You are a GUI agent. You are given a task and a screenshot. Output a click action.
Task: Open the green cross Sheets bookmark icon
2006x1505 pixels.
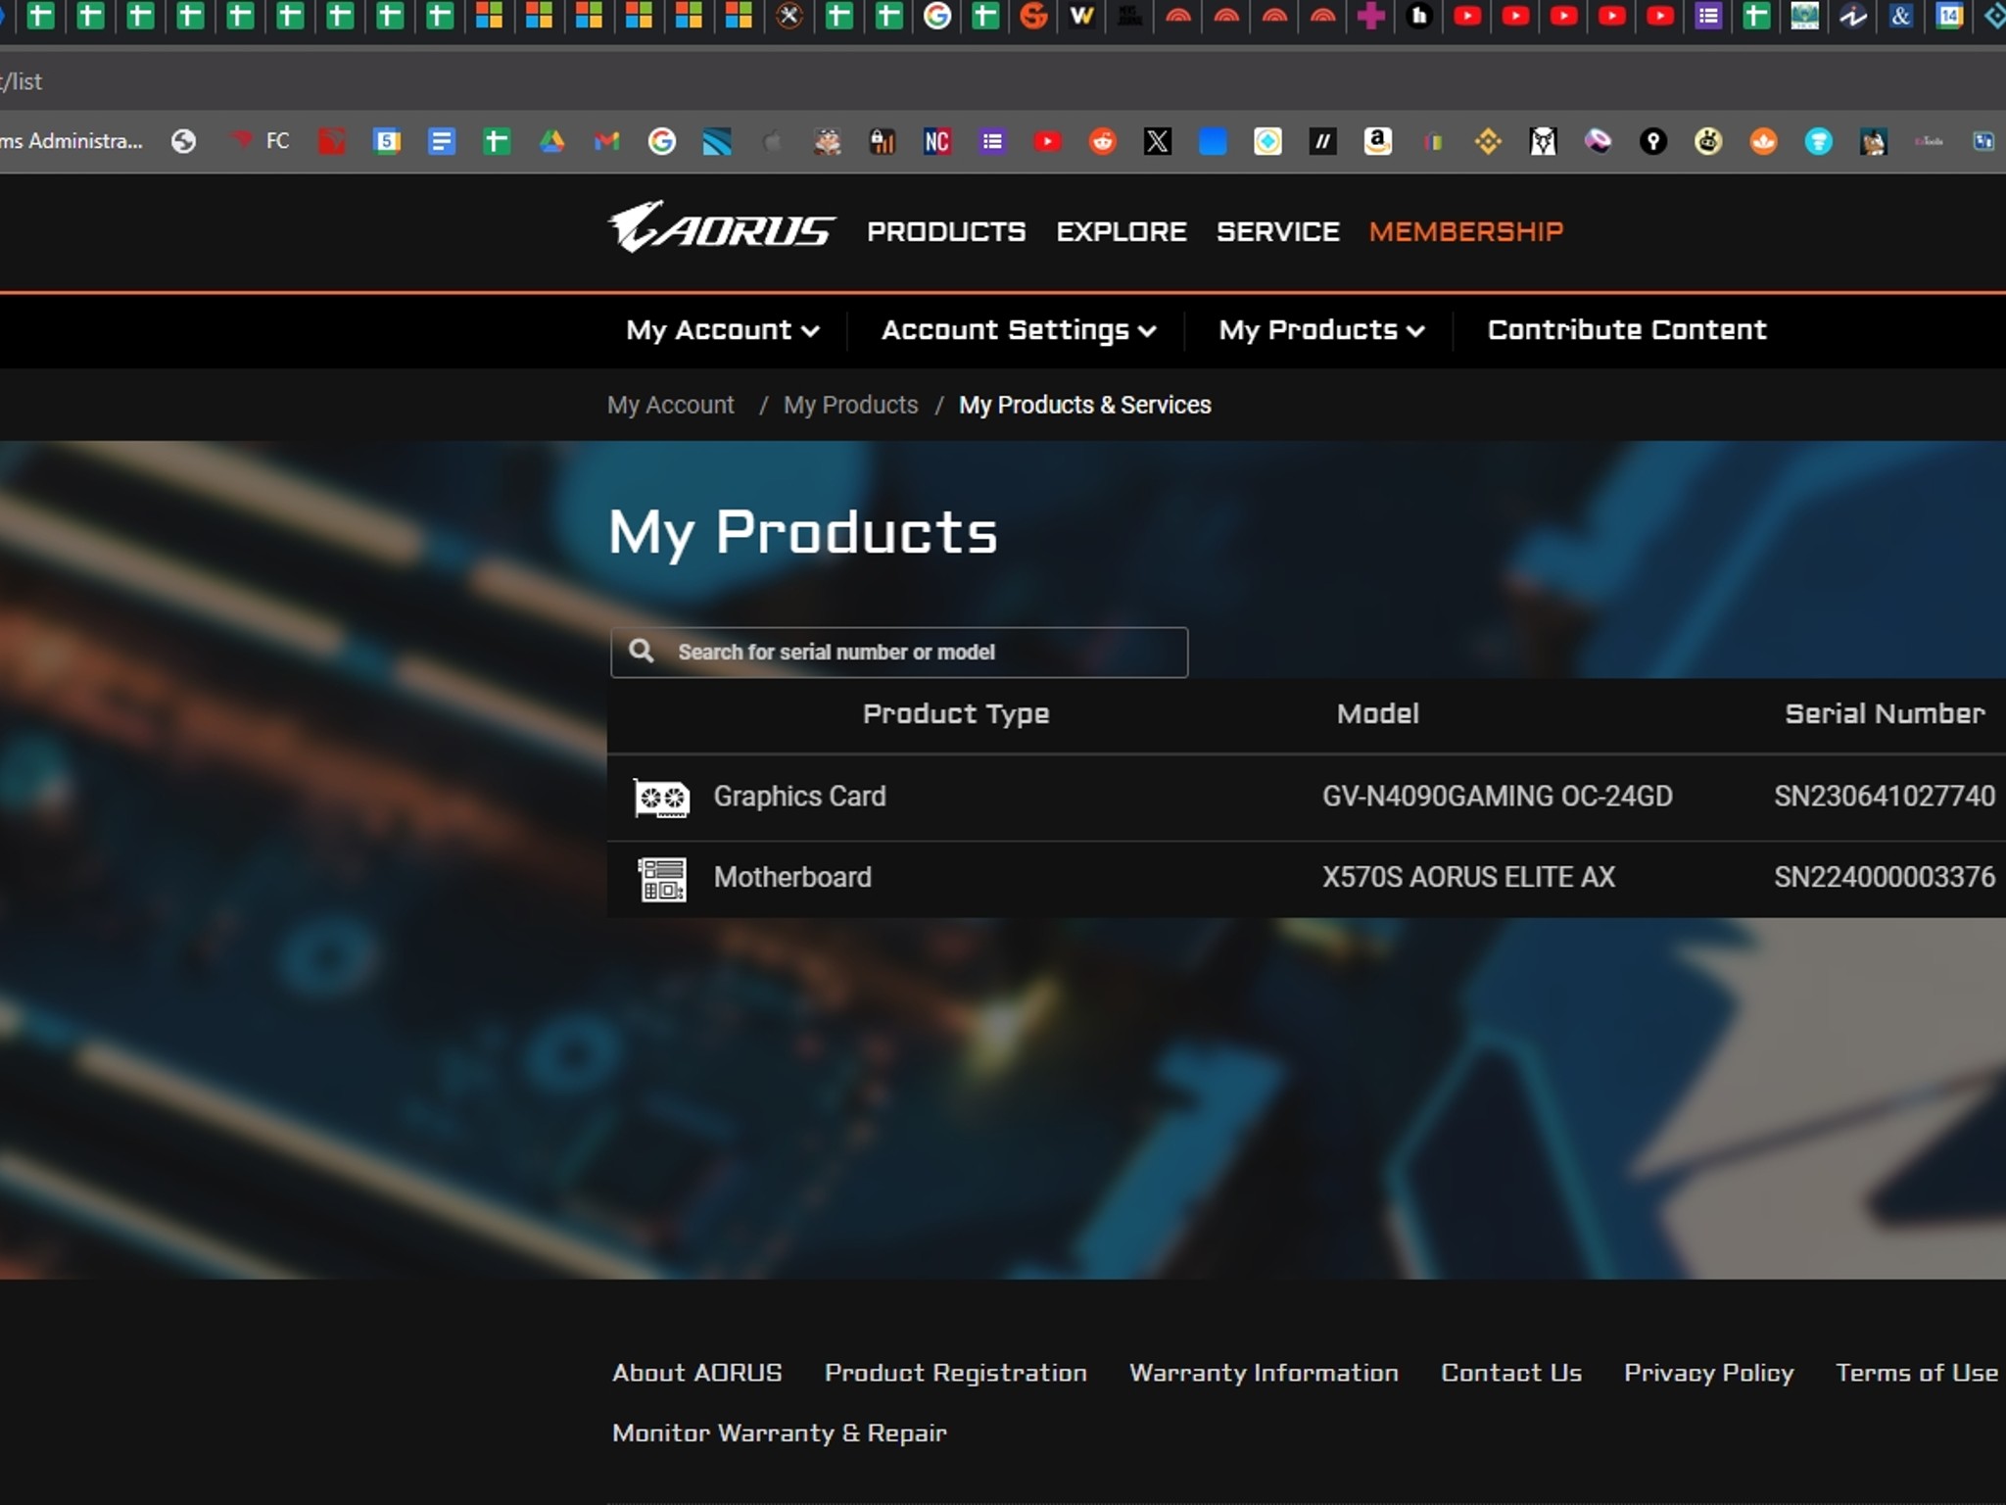click(497, 142)
